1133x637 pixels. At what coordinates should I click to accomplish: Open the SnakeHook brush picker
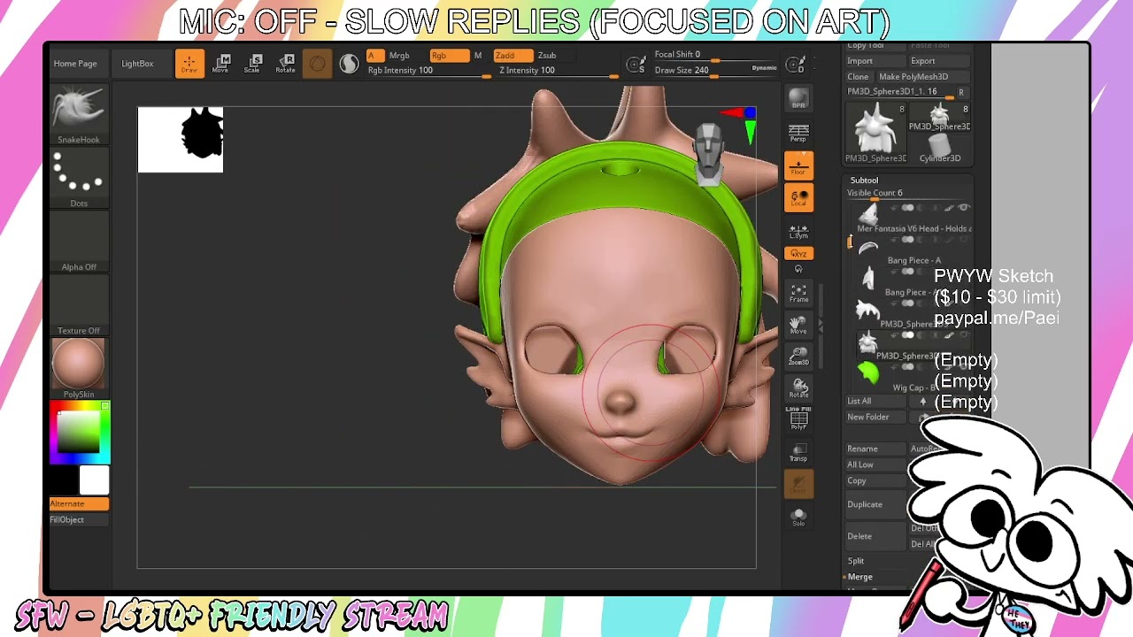click(x=79, y=114)
